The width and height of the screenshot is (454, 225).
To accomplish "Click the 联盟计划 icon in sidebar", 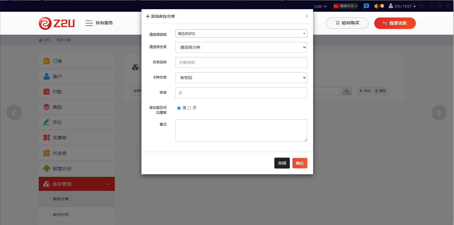I will [46, 169].
